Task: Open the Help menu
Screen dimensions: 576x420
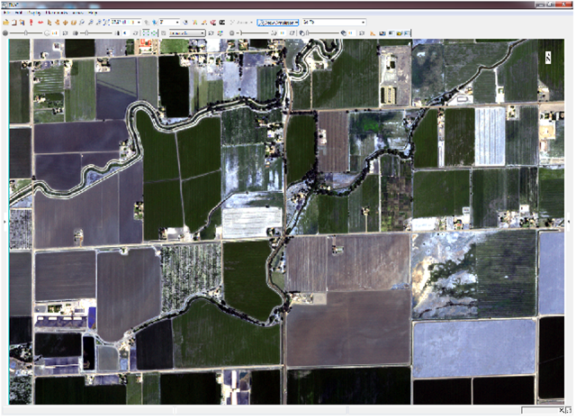Action: [93, 13]
